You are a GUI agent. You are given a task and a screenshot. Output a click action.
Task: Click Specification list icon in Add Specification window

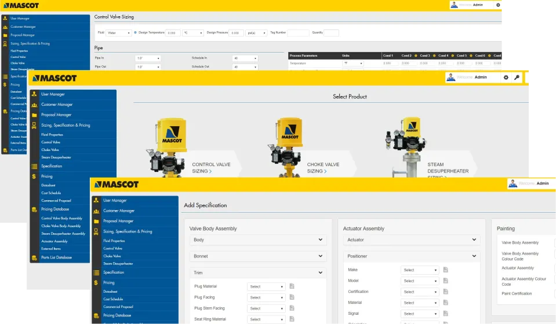click(x=96, y=273)
